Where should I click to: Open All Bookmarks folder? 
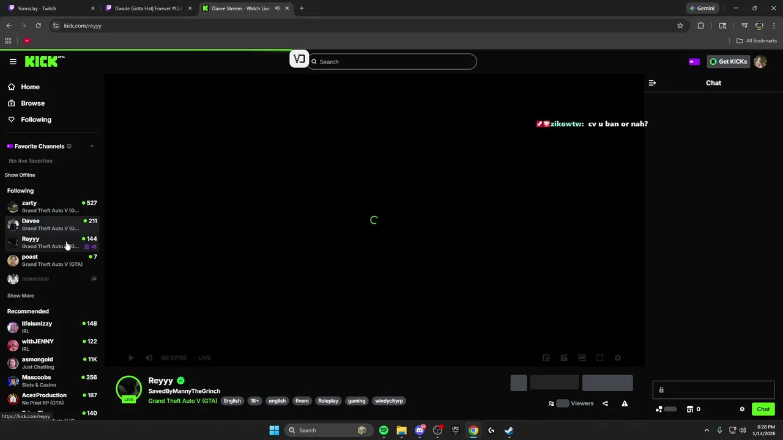(757, 41)
